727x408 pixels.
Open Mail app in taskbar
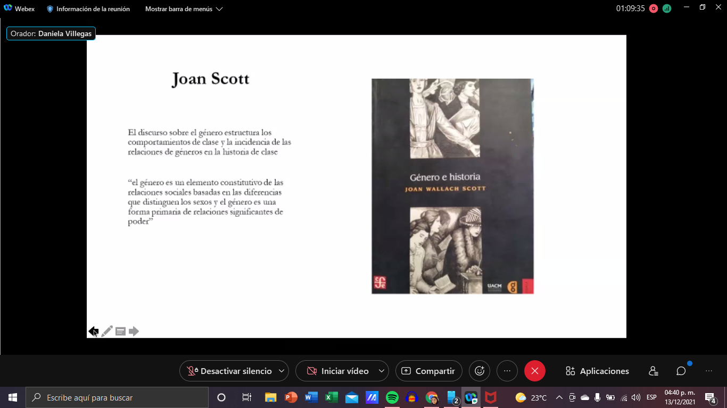coord(352,397)
